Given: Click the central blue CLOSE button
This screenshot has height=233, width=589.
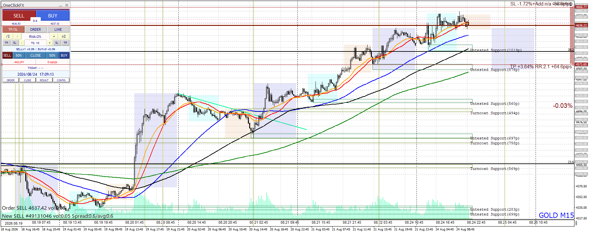Looking at the screenshot, I should [36, 55].
